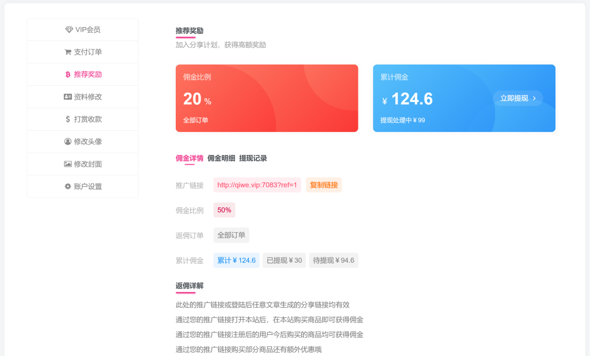The width and height of the screenshot is (590, 356).
Task: Select the VIP会员 diamond icon in sidebar
Action: 68,30
